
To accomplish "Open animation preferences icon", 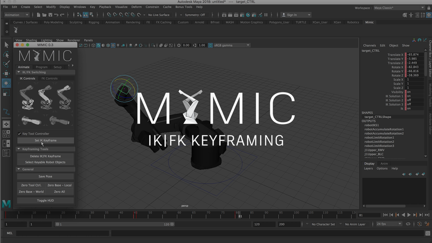I will pyautogui.click(x=427, y=224).
